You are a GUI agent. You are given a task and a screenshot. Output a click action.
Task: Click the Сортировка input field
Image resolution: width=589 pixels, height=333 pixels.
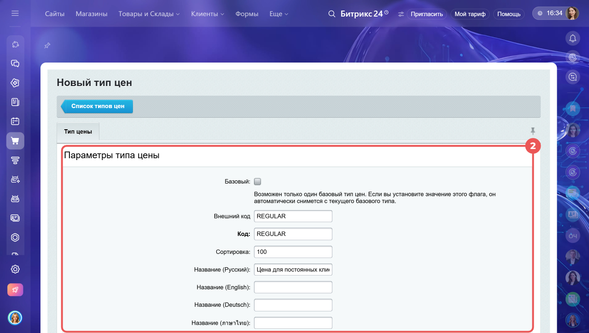293,252
